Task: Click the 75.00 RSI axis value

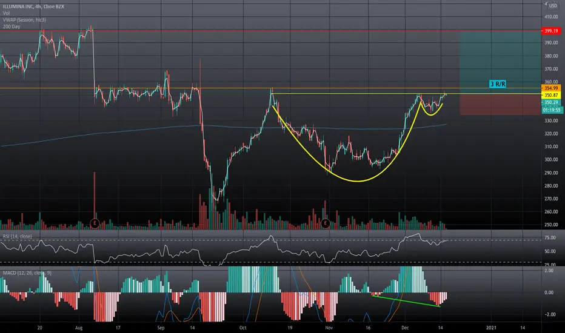Action: (x=550, y=237)
